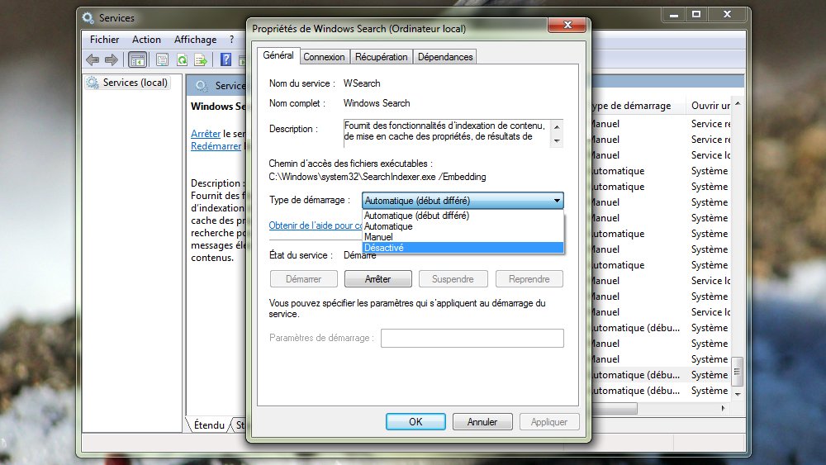The image size is (826, 465).
Task: Go back using the toolbar back arrow
Action: 93,60
